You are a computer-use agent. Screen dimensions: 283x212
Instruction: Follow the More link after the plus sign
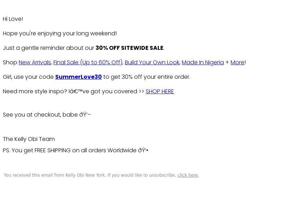coord(237,63)
